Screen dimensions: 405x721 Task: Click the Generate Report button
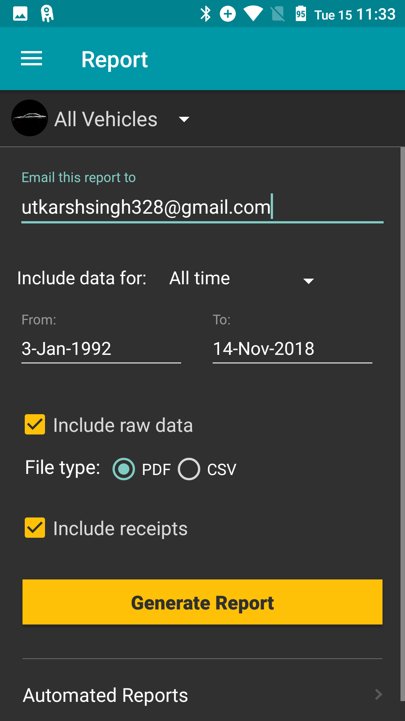[x=202, y=602]
